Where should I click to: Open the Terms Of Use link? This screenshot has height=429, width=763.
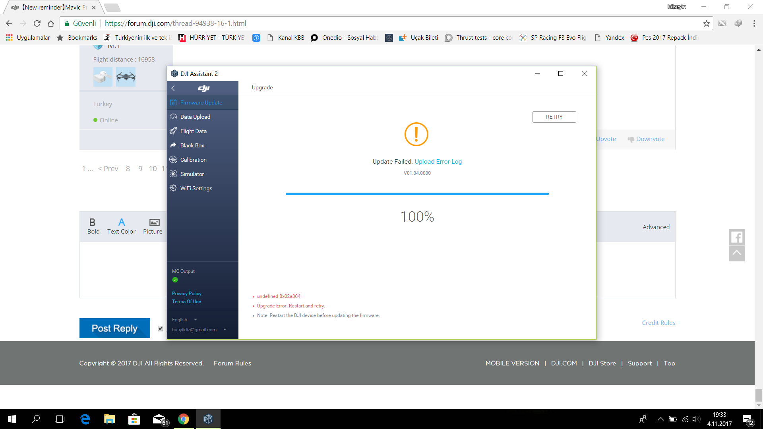click(186, 301)
